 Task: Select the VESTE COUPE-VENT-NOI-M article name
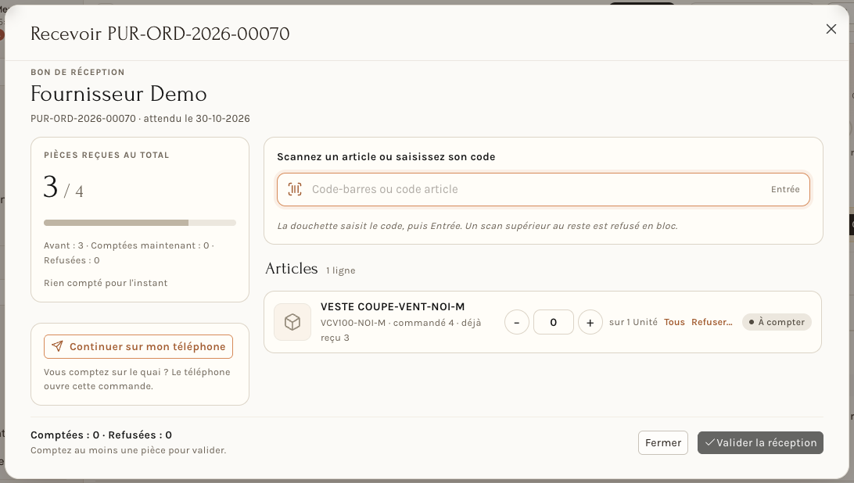point(393,307)
